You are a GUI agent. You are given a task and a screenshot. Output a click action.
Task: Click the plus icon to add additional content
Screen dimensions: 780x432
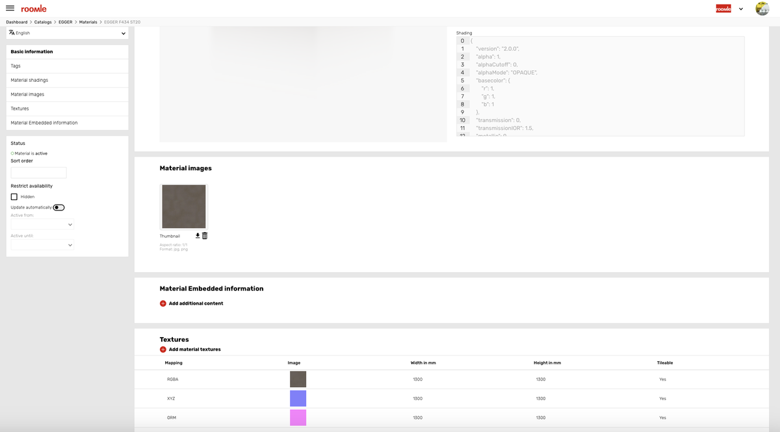pyautogui.click(x=162, y=303)
